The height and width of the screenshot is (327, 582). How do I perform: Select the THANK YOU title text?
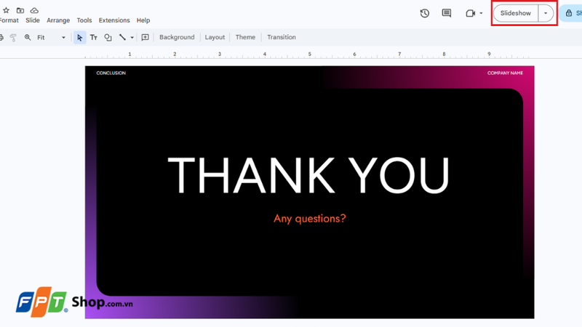click(x=308, y=175)
